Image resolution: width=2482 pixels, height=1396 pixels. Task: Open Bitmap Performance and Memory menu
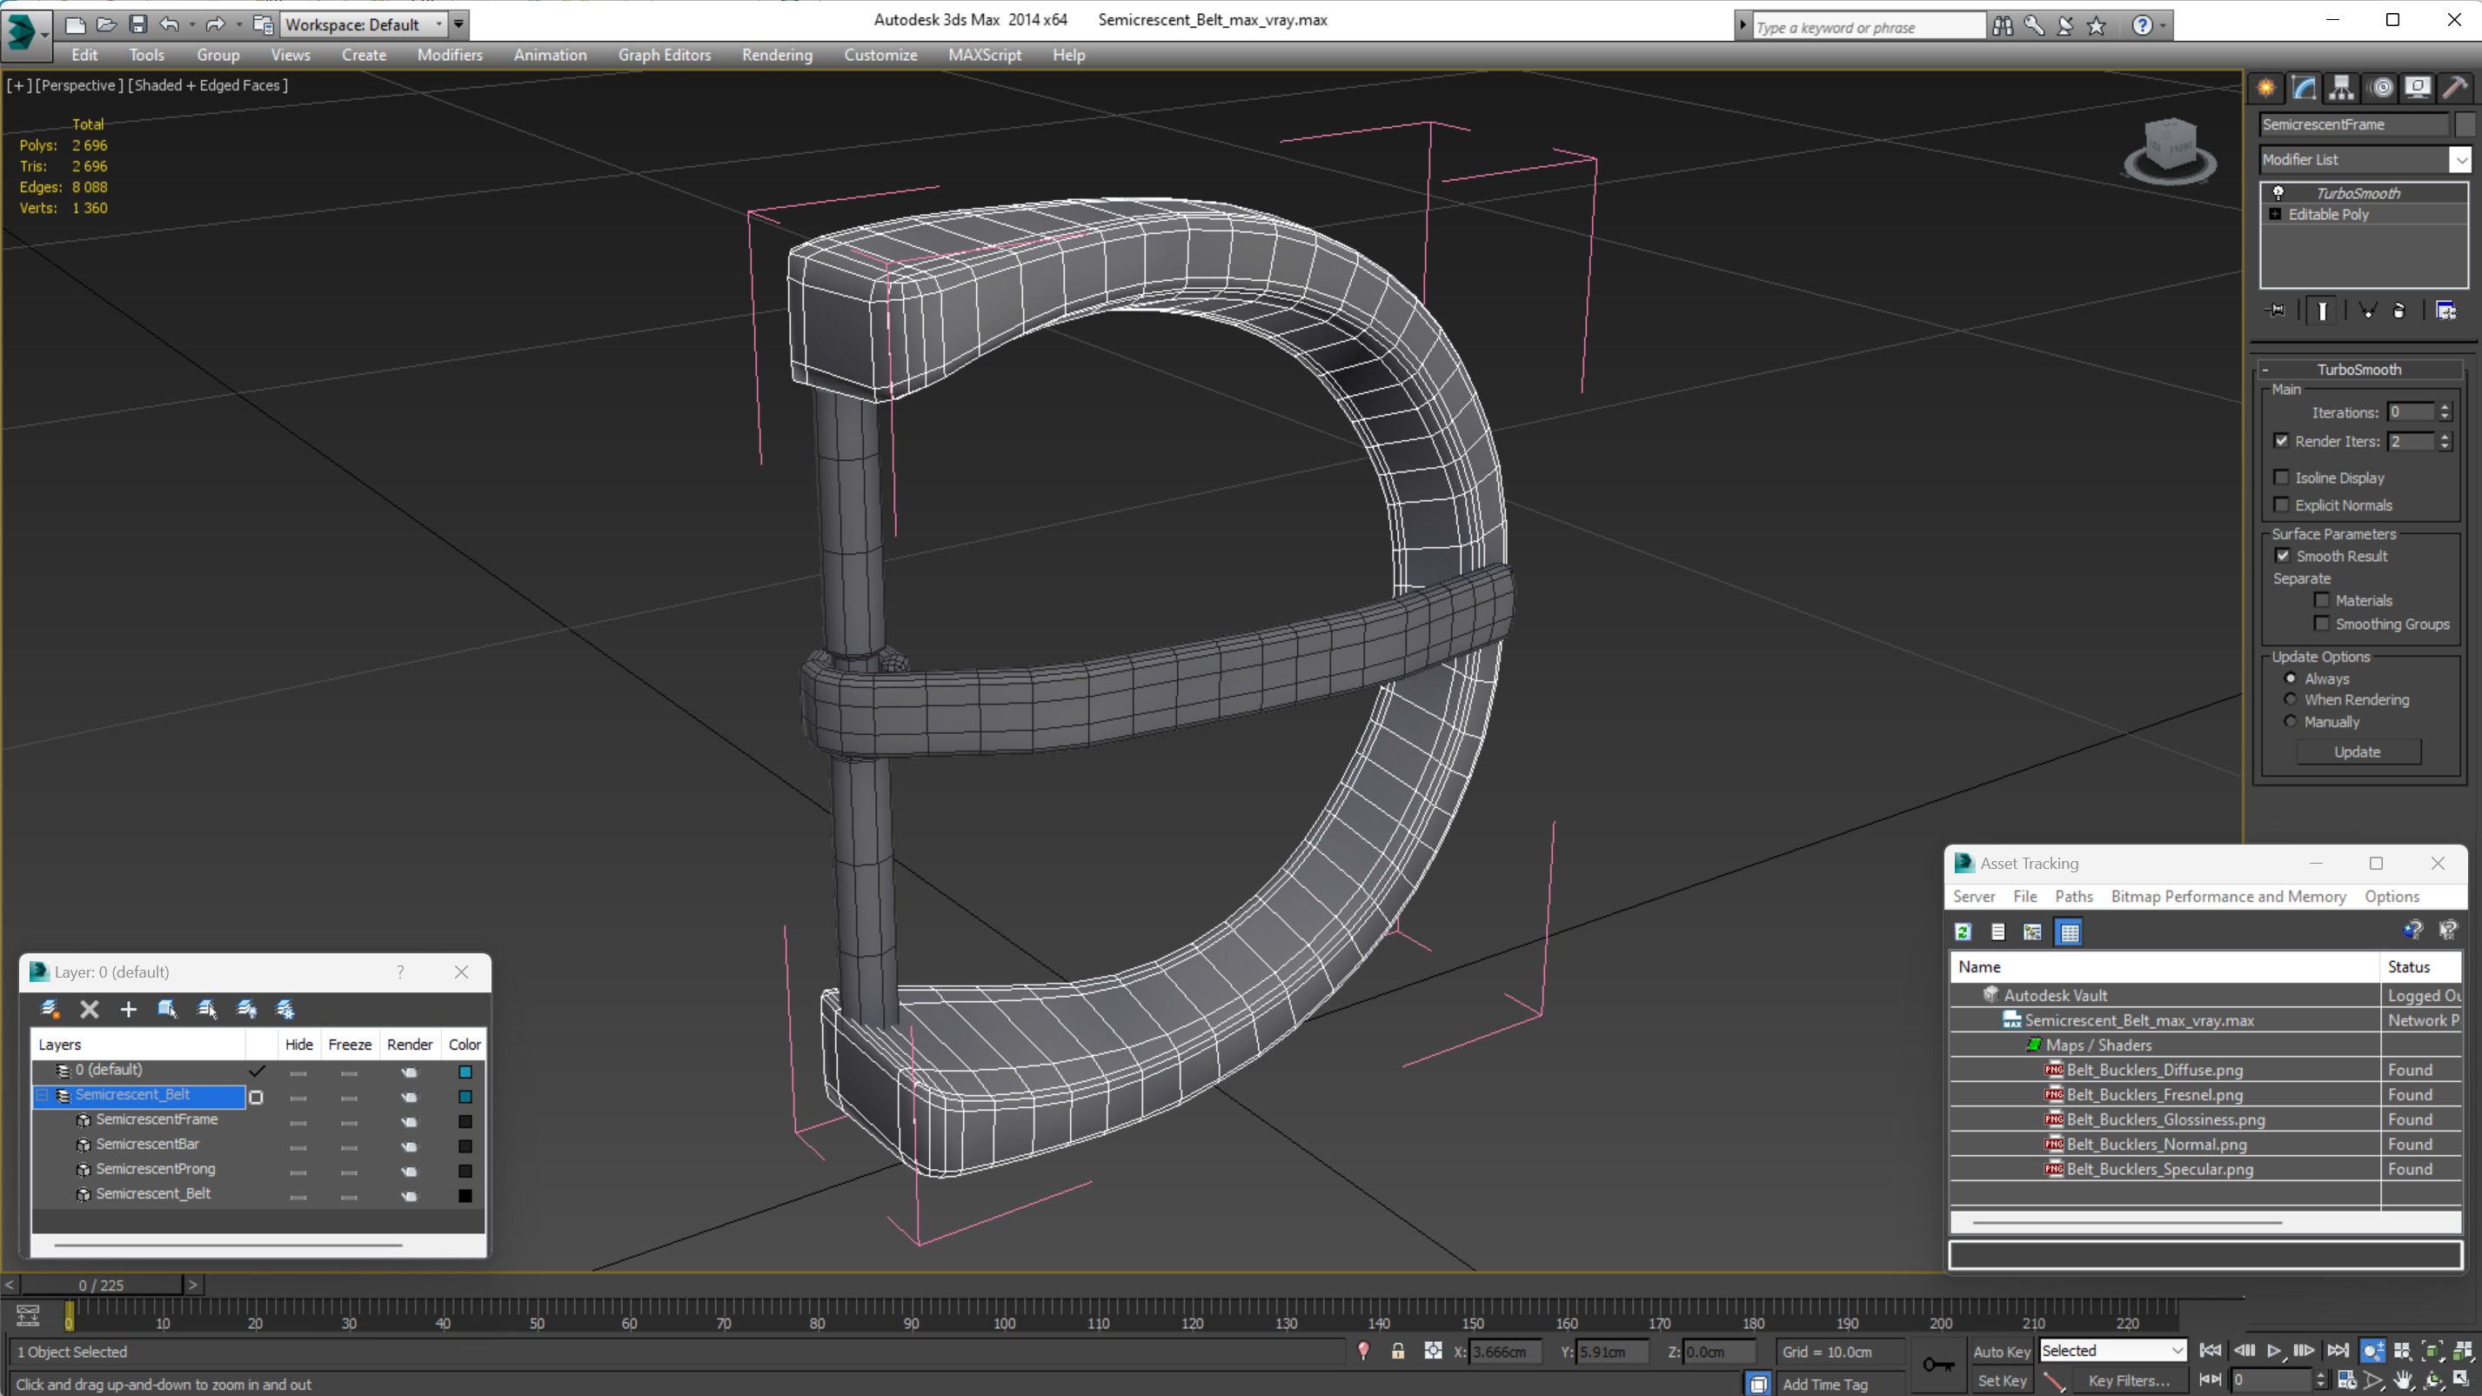(2228, 896)
